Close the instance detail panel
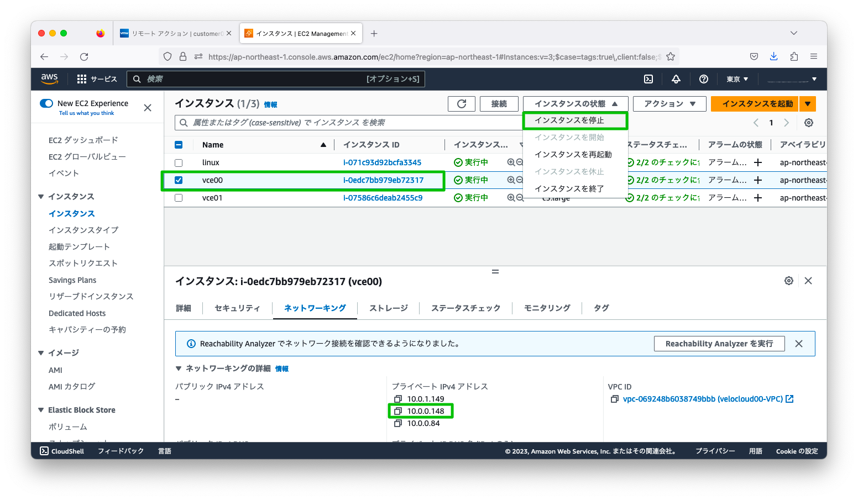 pyautogui.click(x=808, y=281)
